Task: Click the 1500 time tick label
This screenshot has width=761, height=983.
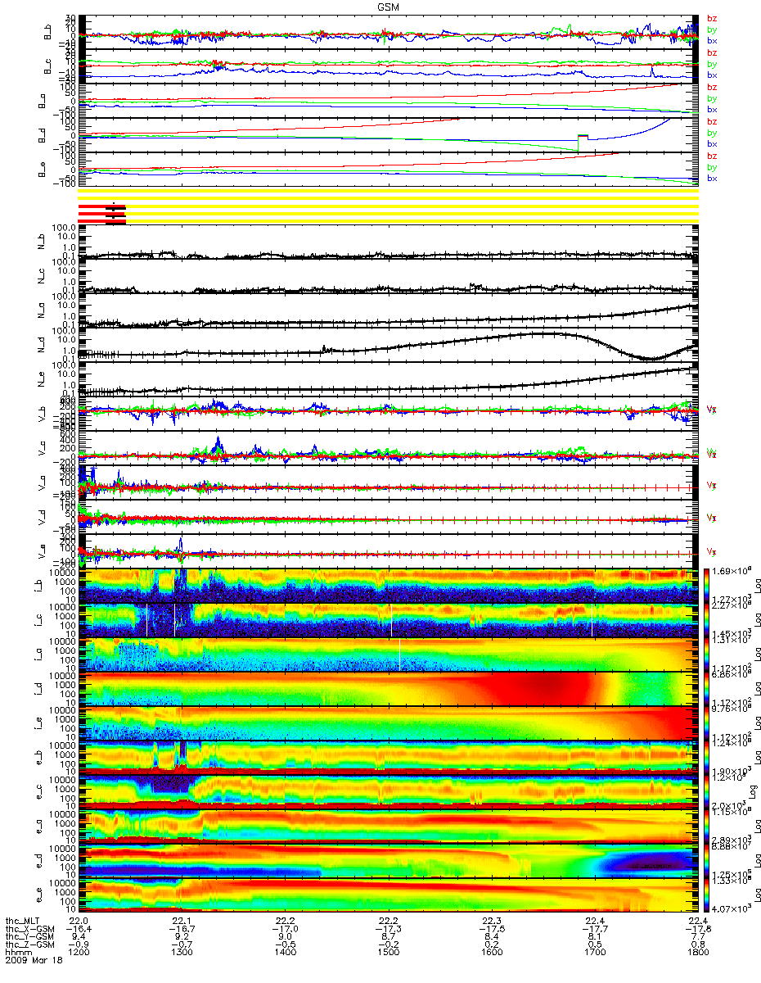Action: tap(388, 951)
